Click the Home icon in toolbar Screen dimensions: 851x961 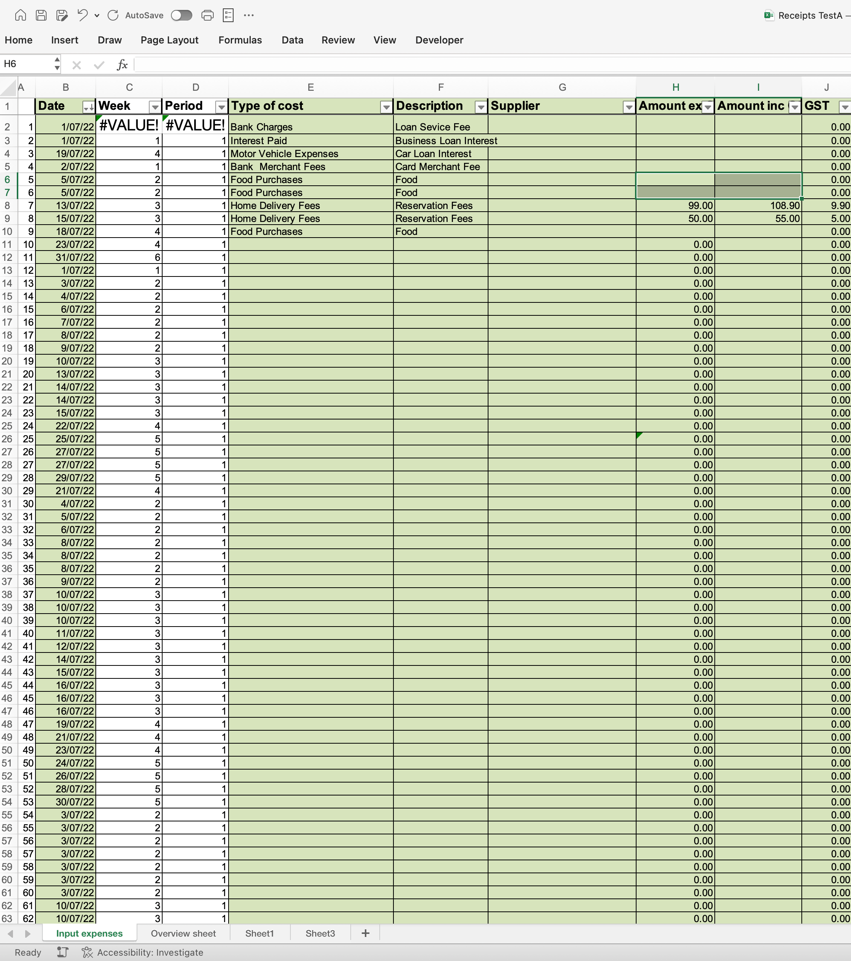(20, 16)
